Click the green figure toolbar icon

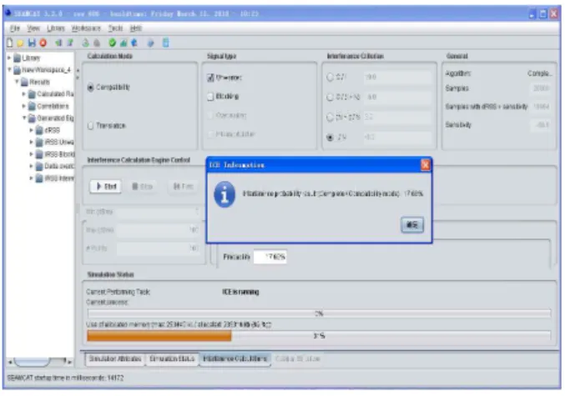[x=85, y=43]
